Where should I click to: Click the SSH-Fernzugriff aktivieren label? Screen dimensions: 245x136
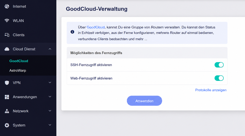pos(91,65)
